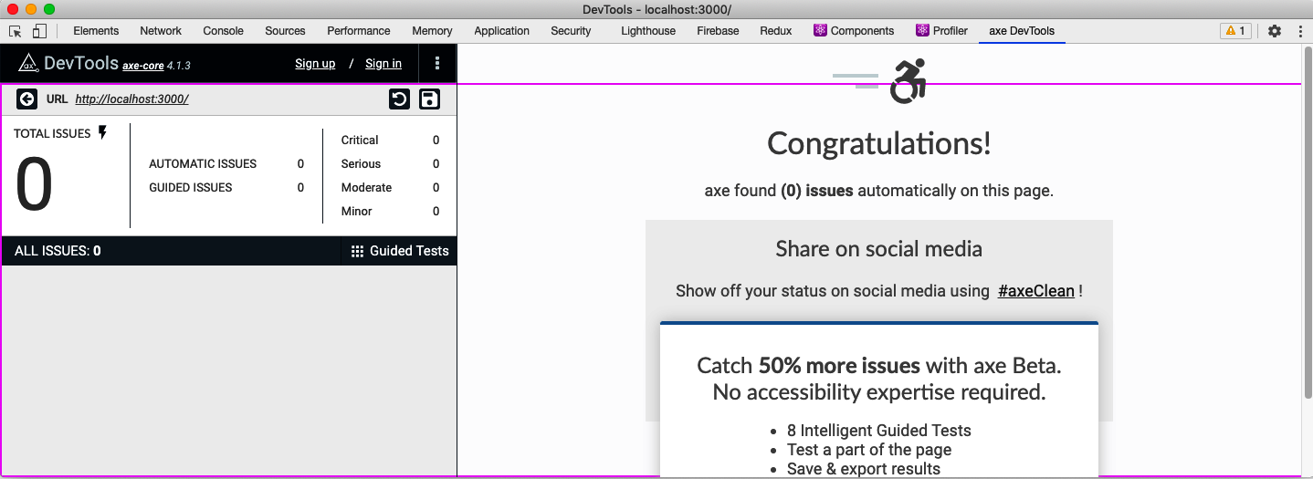Click the TOTAL ISSUES label
Viewport: 1313px width, 479px height.
(52, 133)
